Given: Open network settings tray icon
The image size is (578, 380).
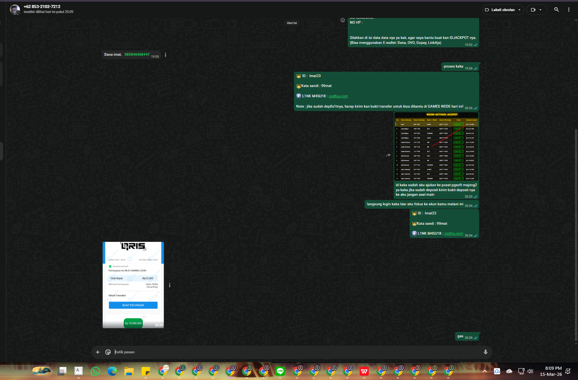Looking at the screenshot, I should pos(521,371).
